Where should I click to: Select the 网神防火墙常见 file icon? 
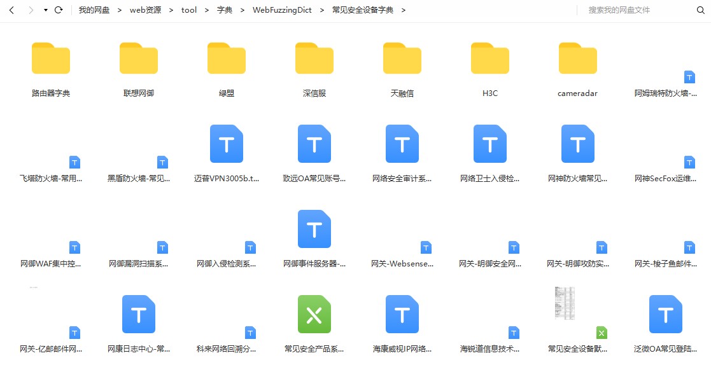pos(578,144)
